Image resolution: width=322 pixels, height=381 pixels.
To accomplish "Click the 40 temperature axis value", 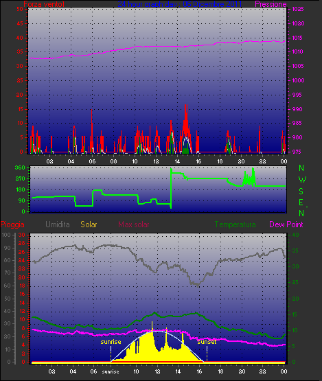I will click(x=295, y=235).
